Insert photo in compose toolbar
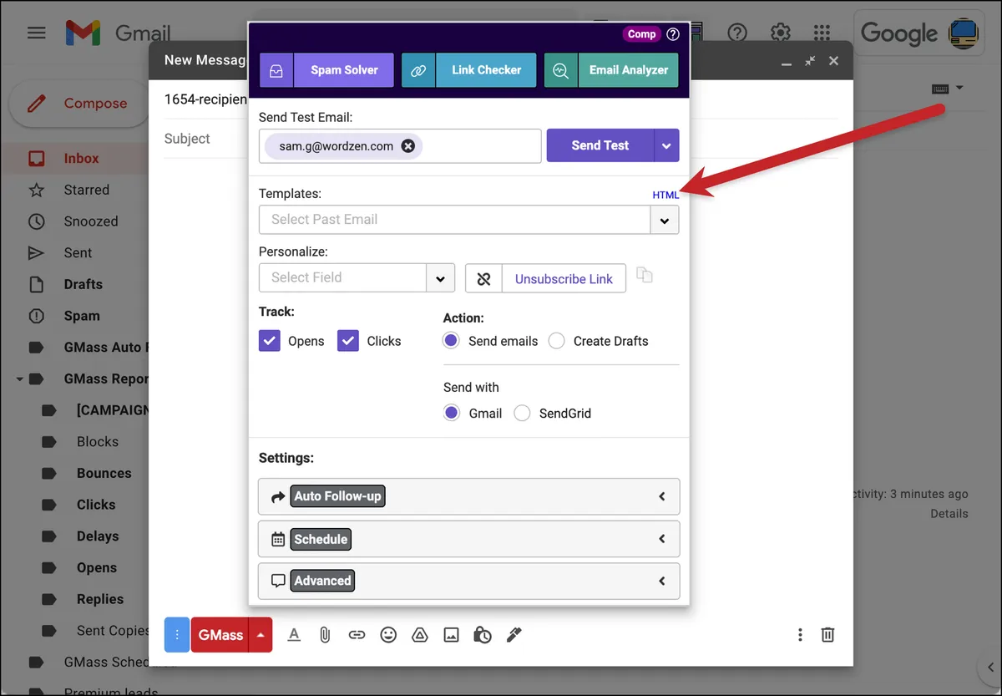This screenshot has height=696, width=1002. pos(451,635)
